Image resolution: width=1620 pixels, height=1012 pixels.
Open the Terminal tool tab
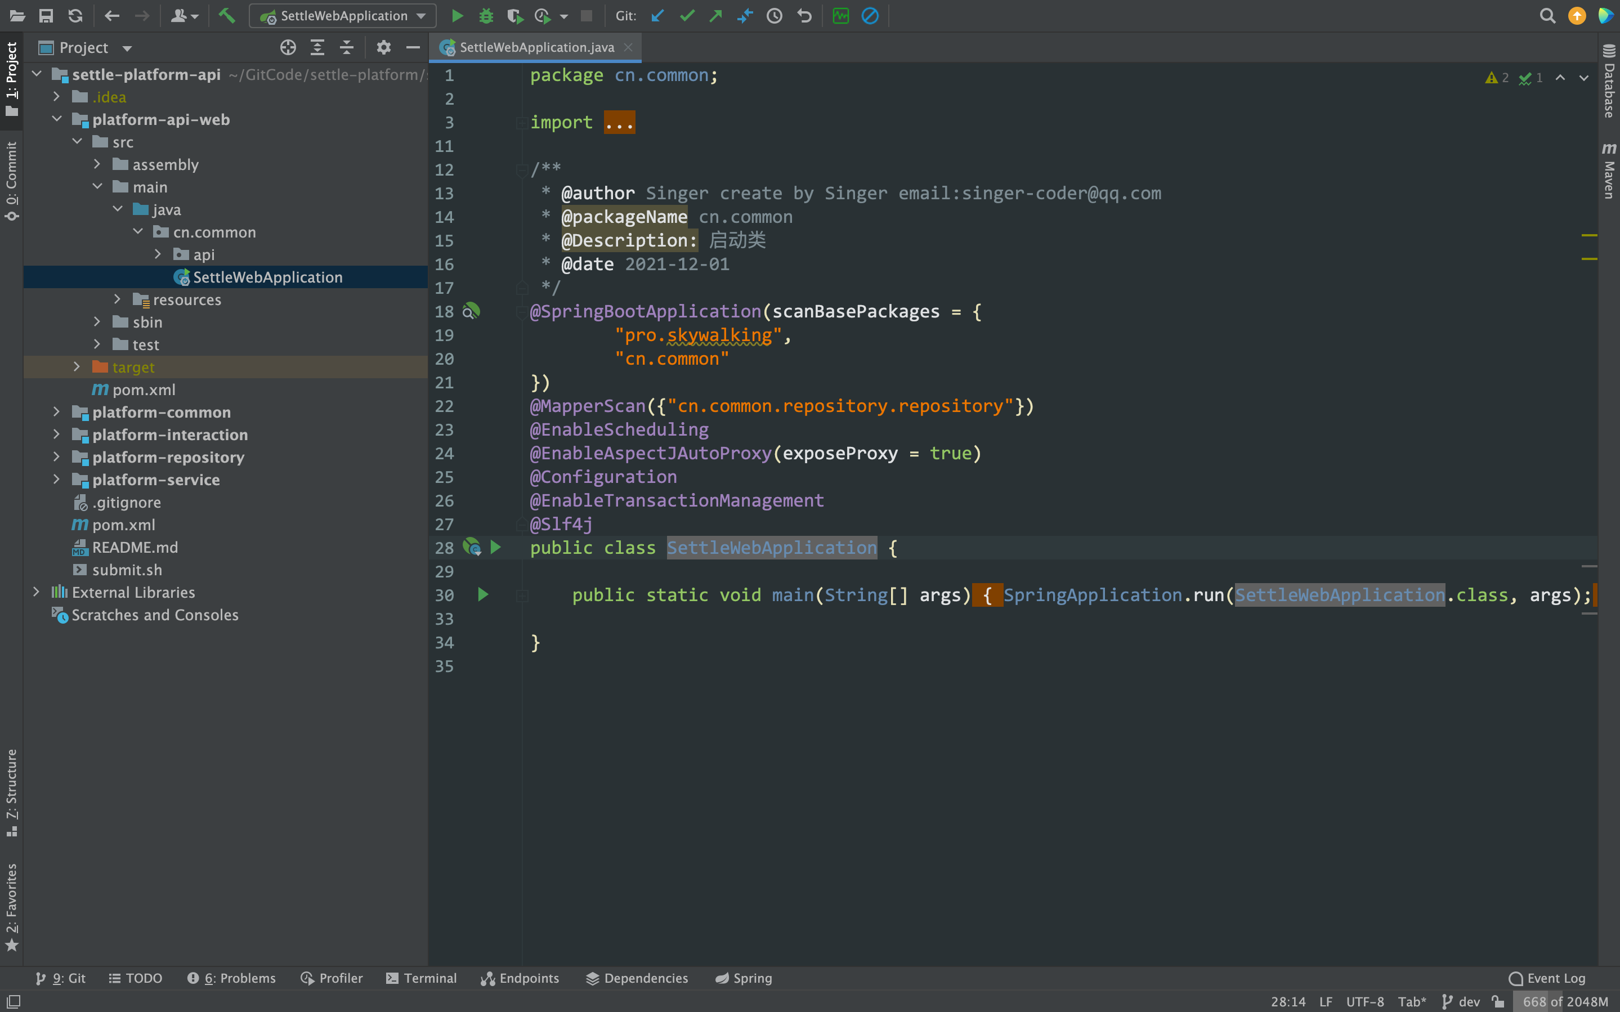422,978
